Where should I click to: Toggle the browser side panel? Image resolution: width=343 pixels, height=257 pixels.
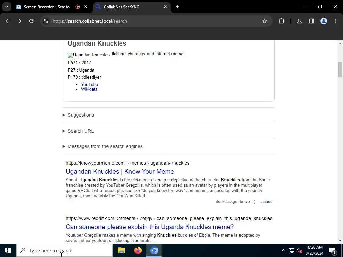[x=312, y=21]
